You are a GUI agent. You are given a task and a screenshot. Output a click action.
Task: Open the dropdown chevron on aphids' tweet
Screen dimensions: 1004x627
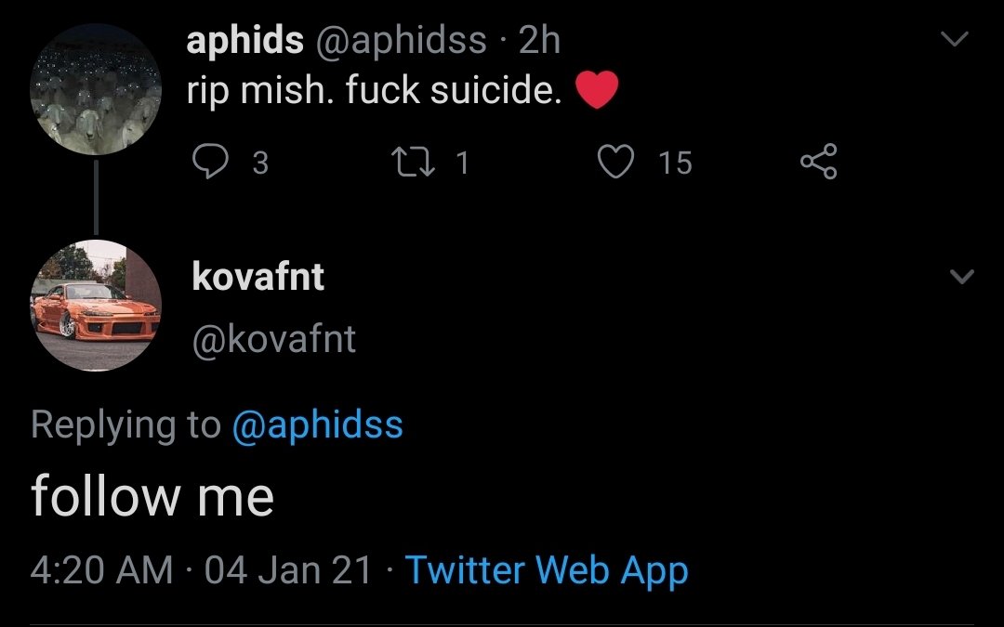pos(956,40)
